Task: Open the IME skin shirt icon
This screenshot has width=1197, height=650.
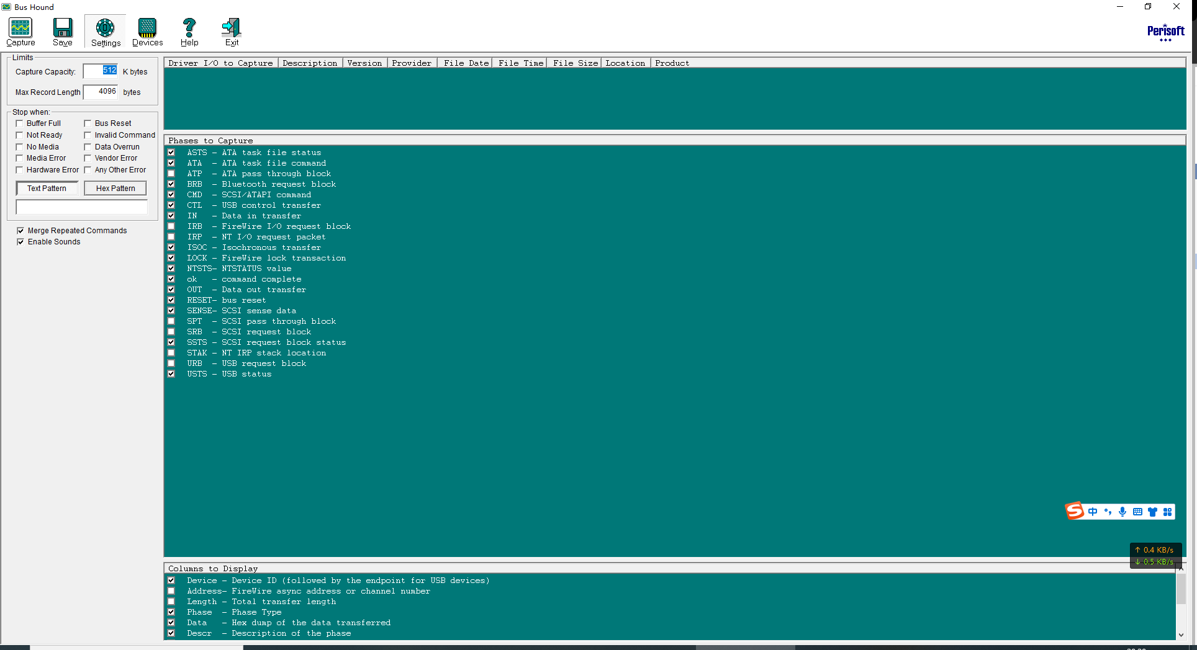Action: click(1152, 512)
